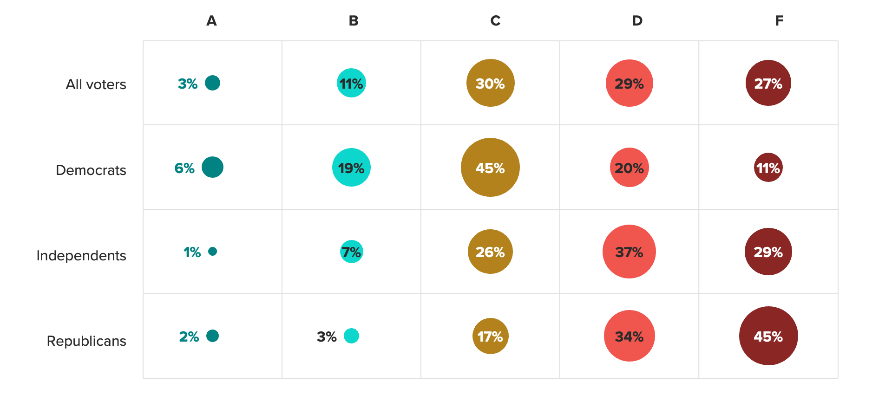Select the 30% All voters C bubble
Viewport: 892px width, 401px height.
[490, 83]
